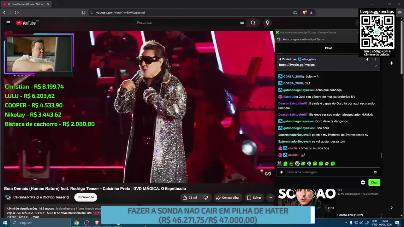The width and height of the screenshot is (404, 227).
Task: Click the Kick popout site info icon
Action: (278, 39)
